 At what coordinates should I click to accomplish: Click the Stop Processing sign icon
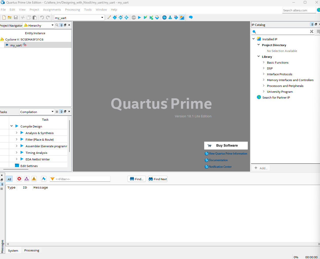coord(134,17)
